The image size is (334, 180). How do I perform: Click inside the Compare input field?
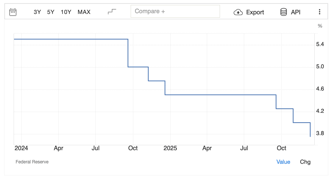coord(175,11)
